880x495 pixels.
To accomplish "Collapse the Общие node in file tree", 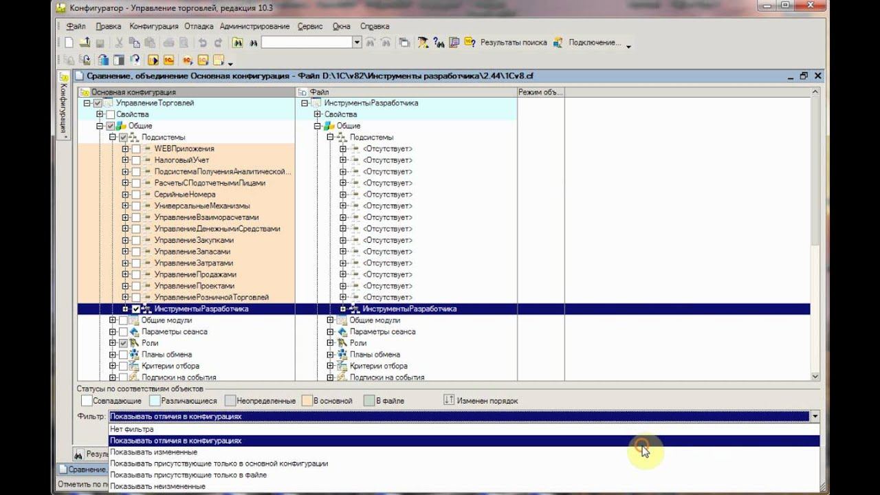I will (317, 126).
